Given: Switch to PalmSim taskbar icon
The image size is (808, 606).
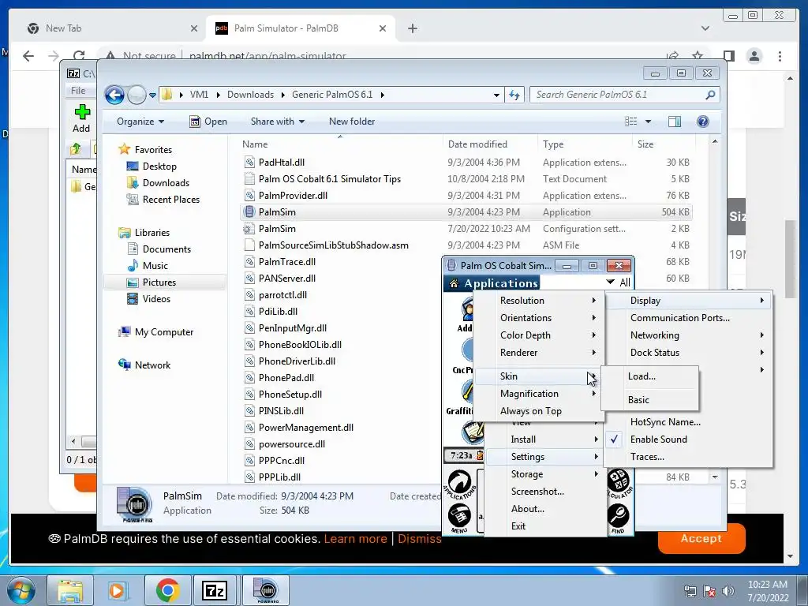Looking at the screenshot, I should pyautogui.click(x=267, y=590).
